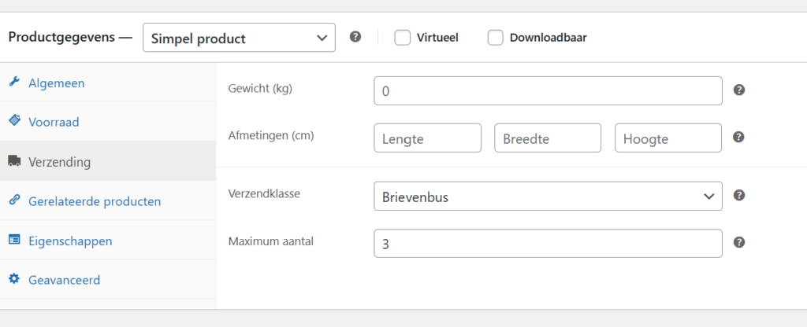Click help icon beside Maximum aantal field
Screen dimensions: 807x327
click(738, 242)
